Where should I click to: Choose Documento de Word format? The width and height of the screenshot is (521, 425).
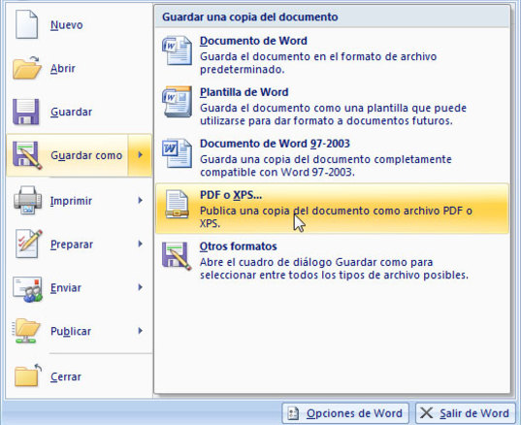332,55
